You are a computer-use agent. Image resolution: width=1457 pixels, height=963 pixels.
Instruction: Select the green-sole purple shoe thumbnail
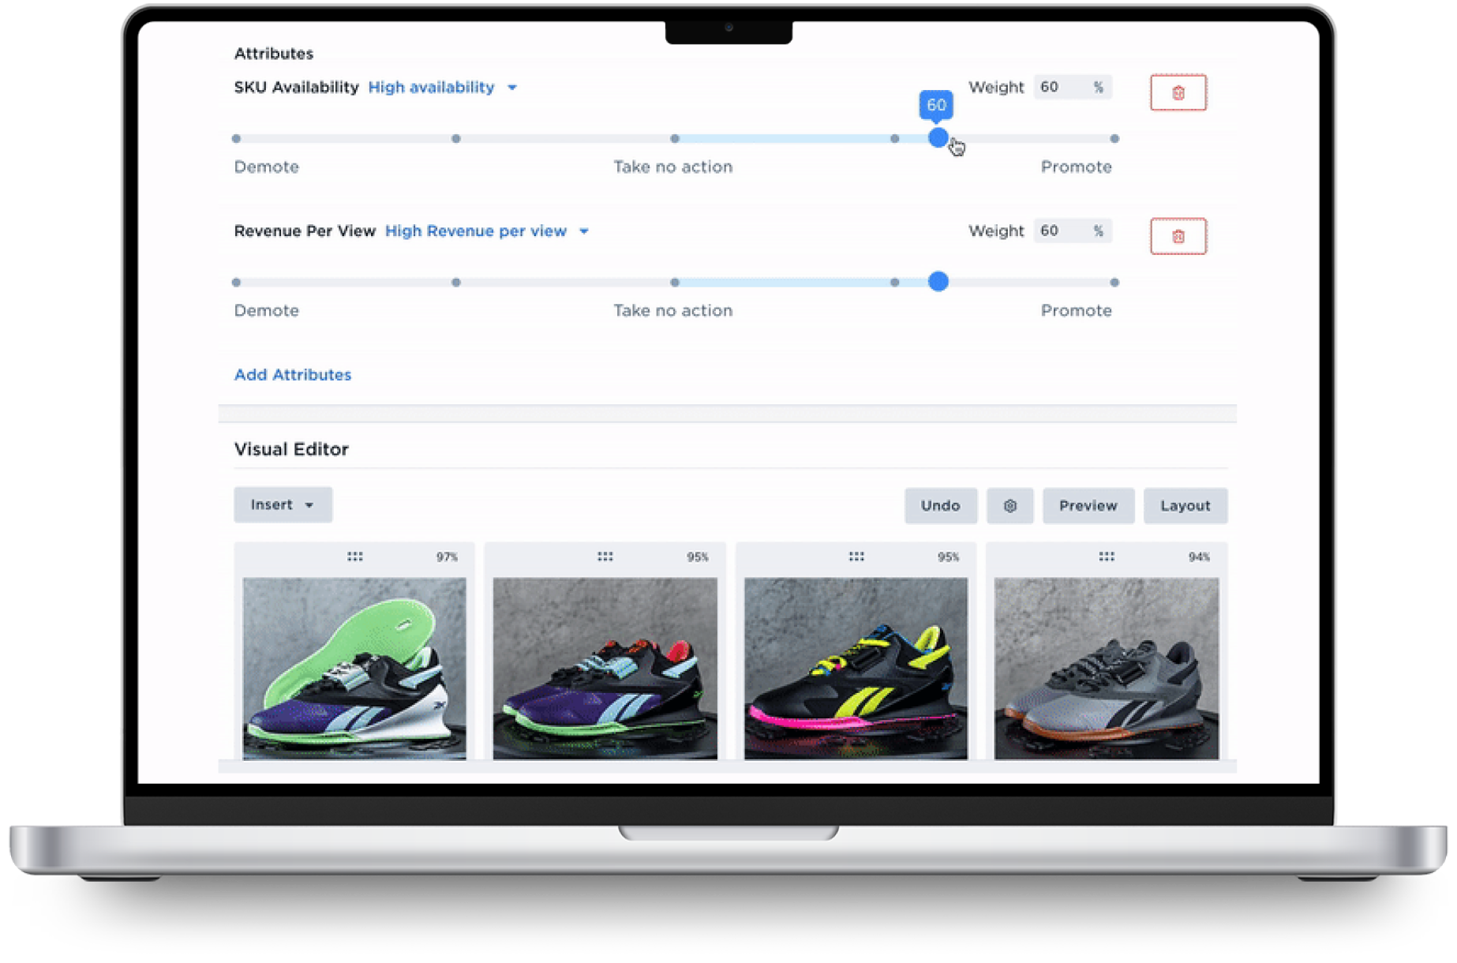click(x=354, y=668)
